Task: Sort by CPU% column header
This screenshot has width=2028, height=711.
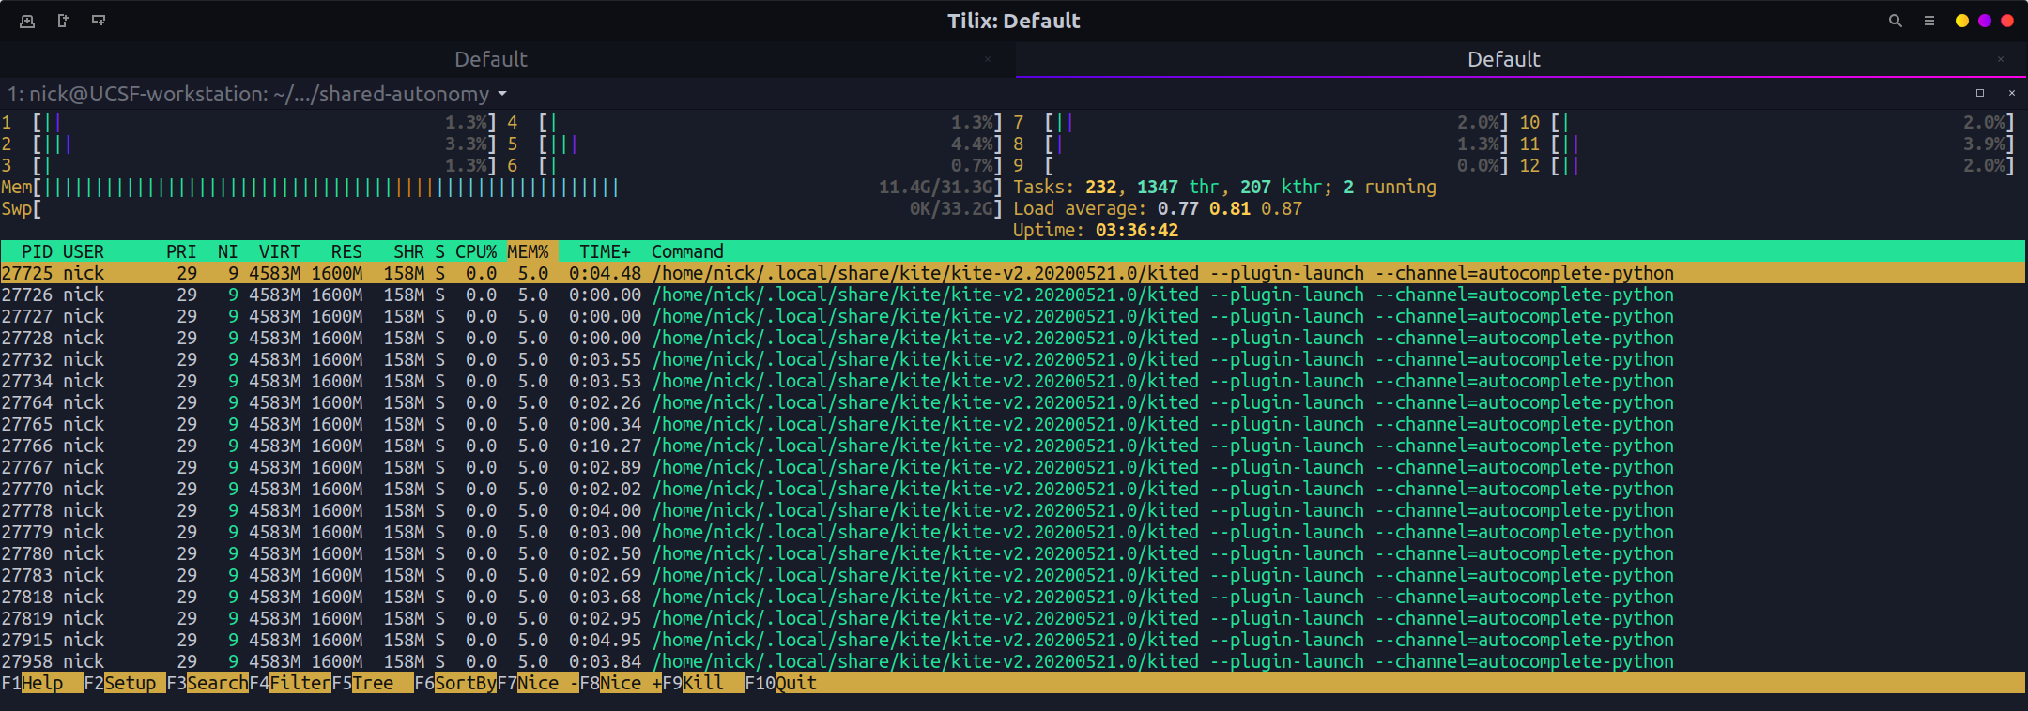Action: [x=476, y=251]
